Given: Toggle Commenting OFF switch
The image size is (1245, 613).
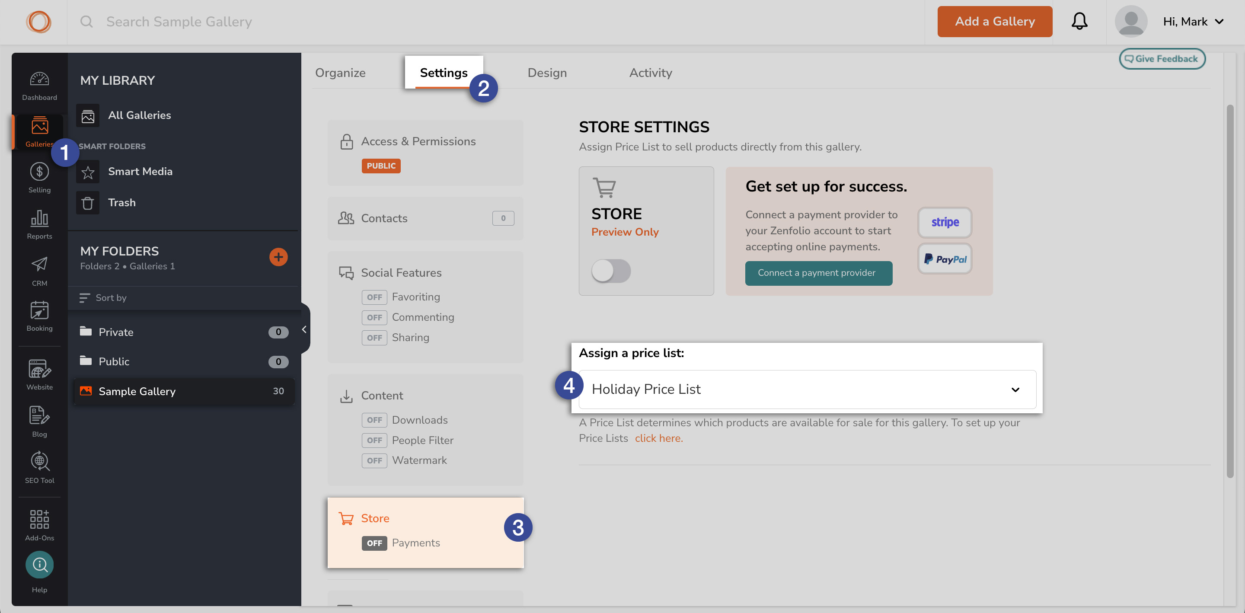Looking at the screenshot, I should point(374,317).
